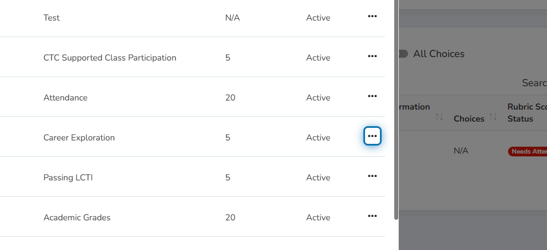The width and height of the screenshot is (547, 250).
Task: Select the Attendance row name
Action: tap(65, 98)
